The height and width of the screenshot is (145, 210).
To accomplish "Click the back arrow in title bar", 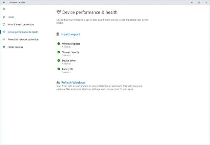I will tap(4, 2).
